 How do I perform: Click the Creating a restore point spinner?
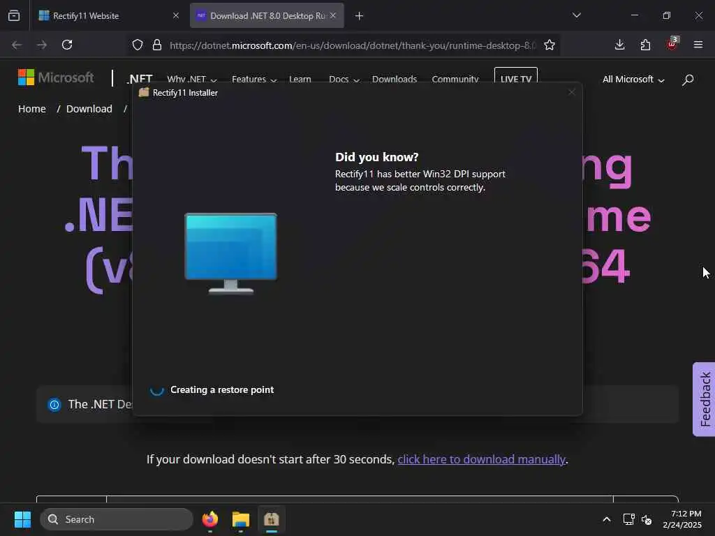tap(157, 389)
